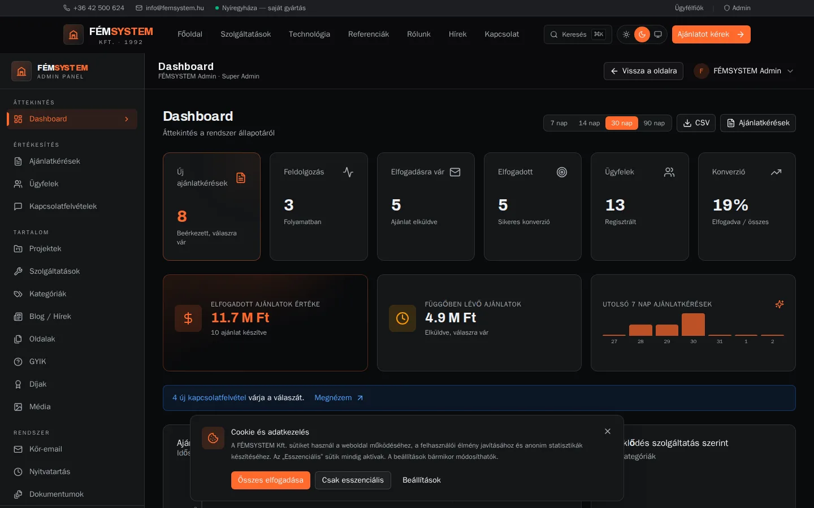Open cookie Beállítások
This screenshot has height=508, width=814.
click(422, 480)
